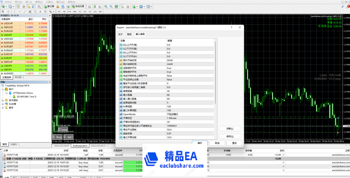Image resolution: width=350 pixels, height=178 pixels.
Task: Switch to the 常用 tab in Expert dialog
Action: (x=129, y=34)
